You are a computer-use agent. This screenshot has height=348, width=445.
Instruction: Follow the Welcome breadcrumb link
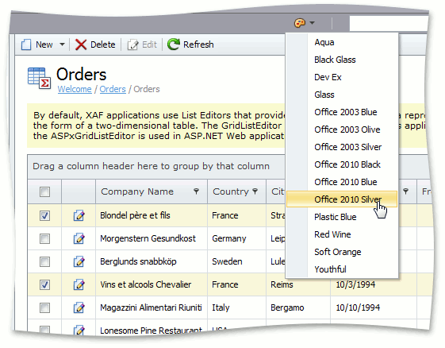click(75, 89)
